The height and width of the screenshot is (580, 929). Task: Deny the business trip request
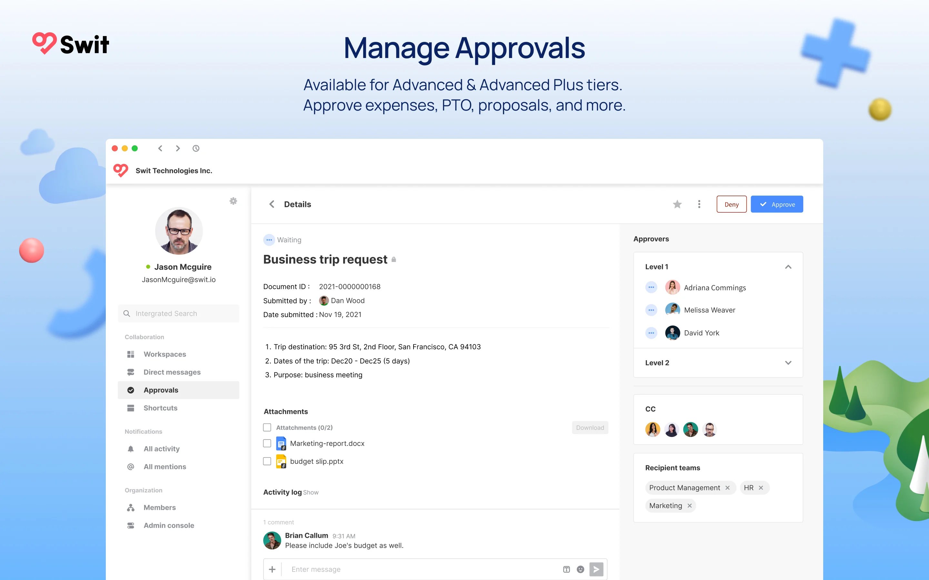(x=731, y=204)
